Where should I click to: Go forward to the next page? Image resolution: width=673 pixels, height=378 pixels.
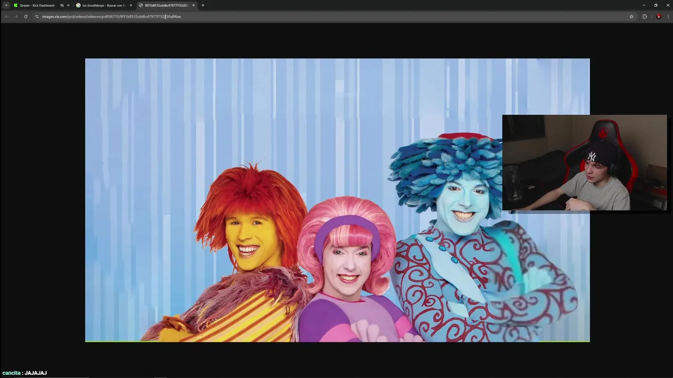16,16
